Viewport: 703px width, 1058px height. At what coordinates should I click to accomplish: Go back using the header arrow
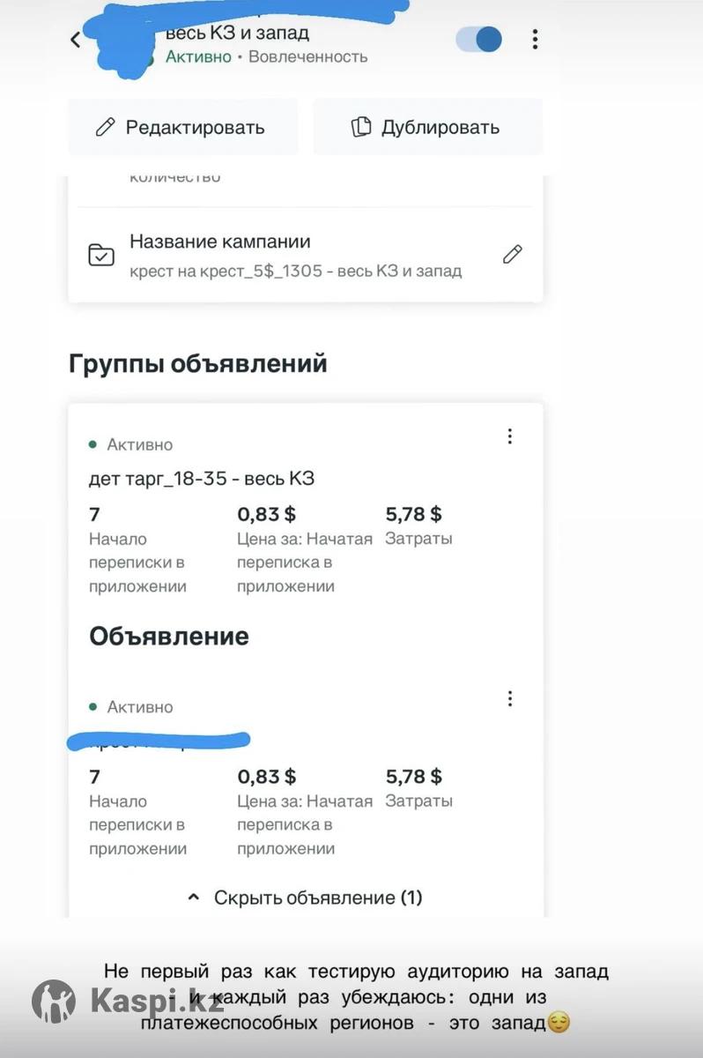click(x=76, y=39)
